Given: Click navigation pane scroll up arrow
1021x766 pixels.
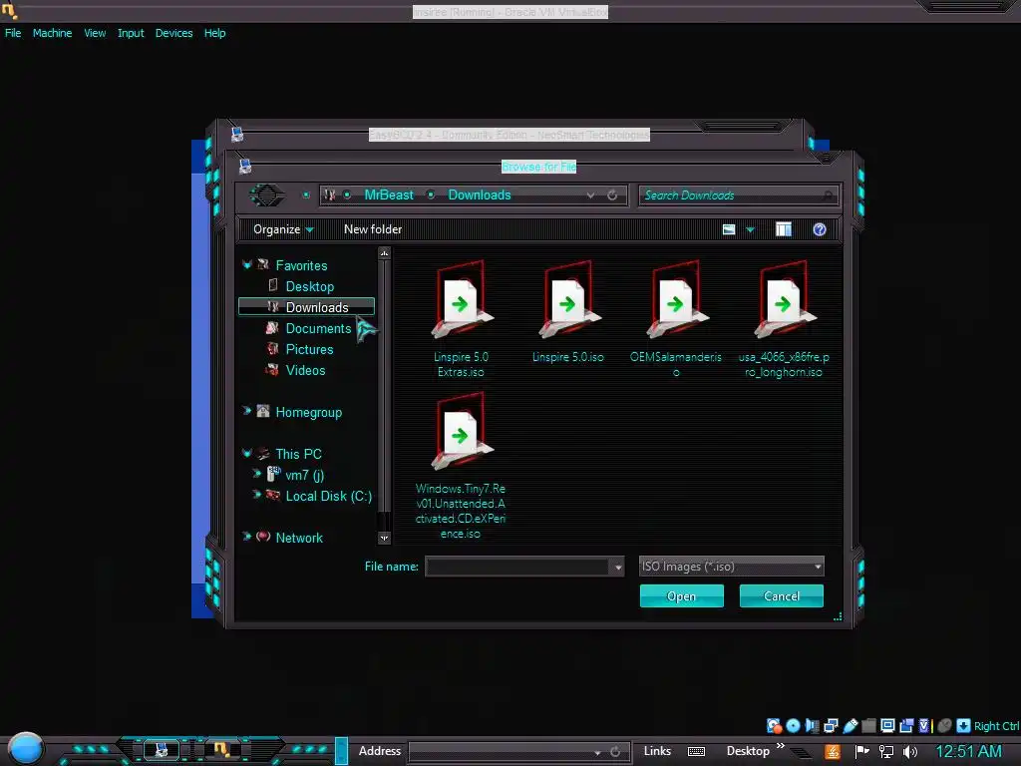Looking at the screenshot, I should pyautogui.click(x=384, y=253).
